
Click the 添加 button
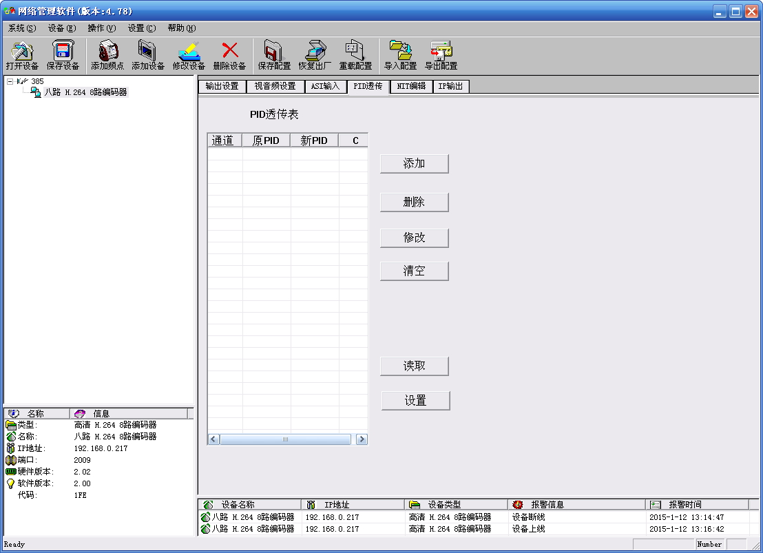[414, 164]
